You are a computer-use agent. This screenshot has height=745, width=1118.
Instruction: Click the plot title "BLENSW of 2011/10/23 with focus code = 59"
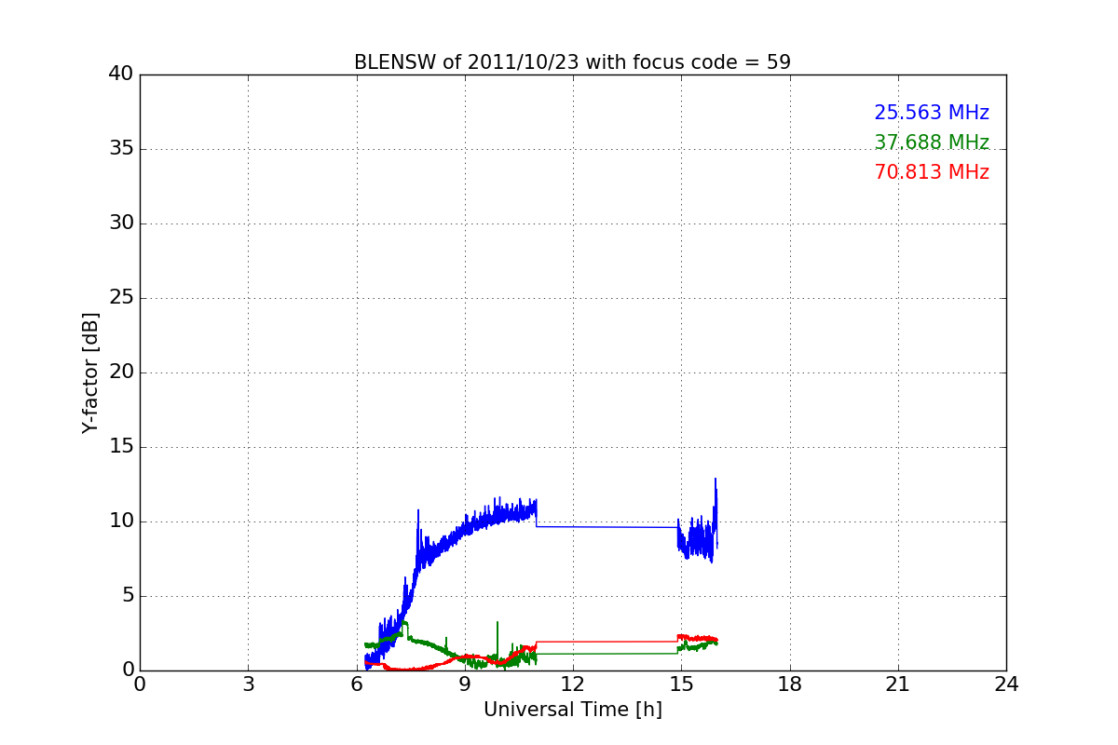click(572, 62)
